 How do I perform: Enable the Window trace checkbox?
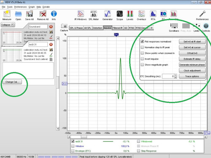point(73,146)
